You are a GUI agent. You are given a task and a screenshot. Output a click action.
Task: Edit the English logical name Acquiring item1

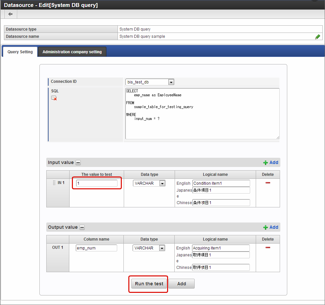point(221,248)
